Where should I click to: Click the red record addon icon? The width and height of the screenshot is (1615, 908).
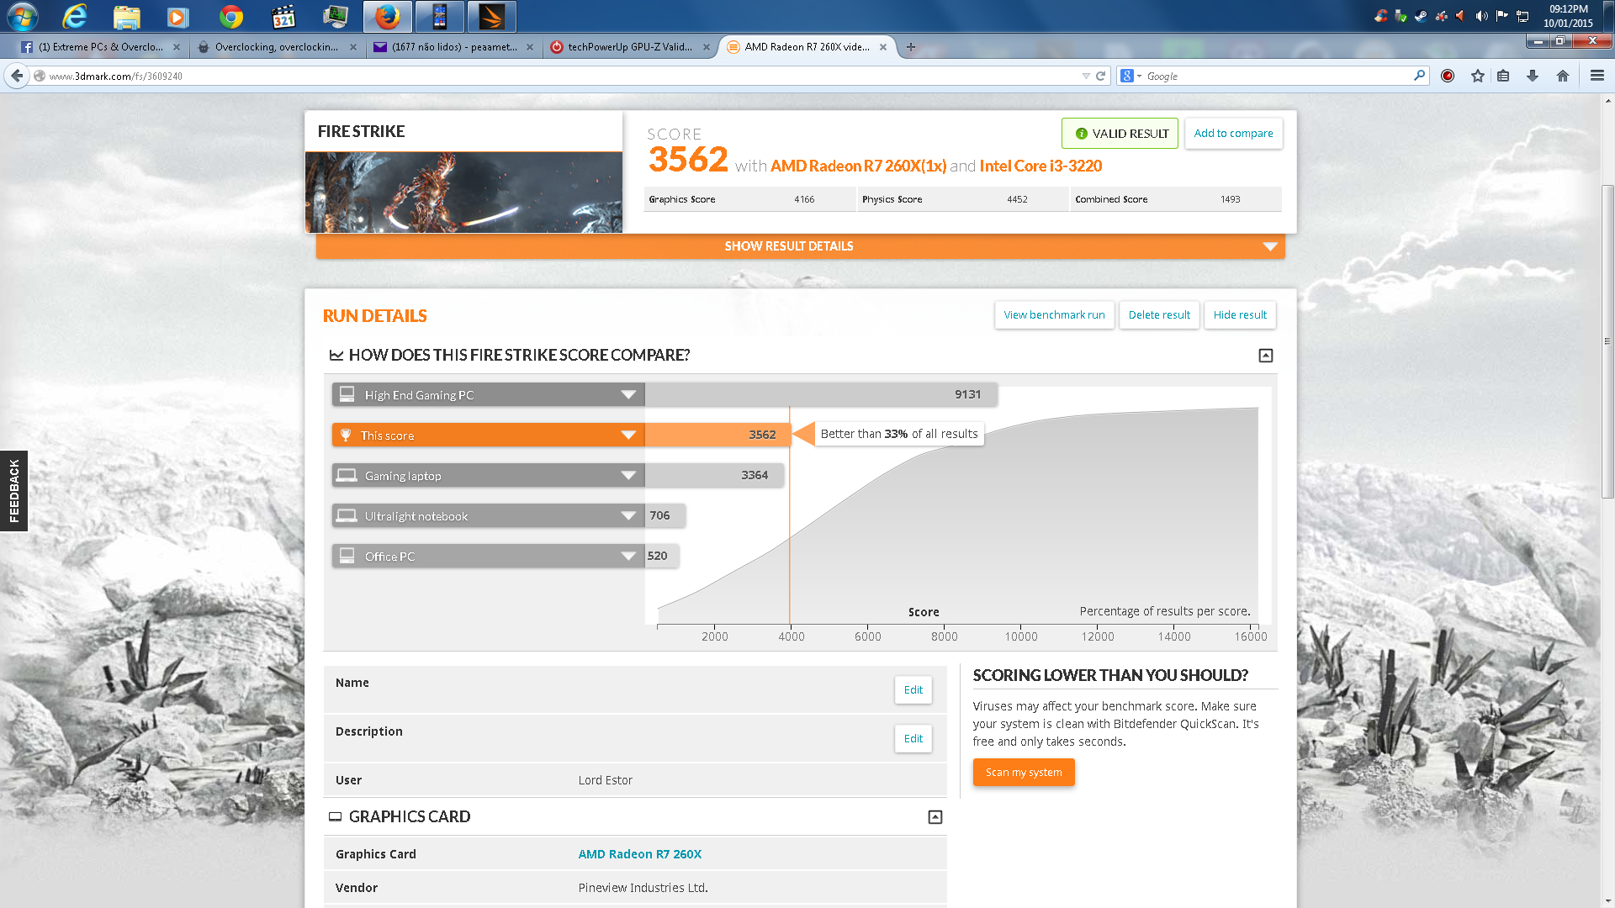point(1448,76)
